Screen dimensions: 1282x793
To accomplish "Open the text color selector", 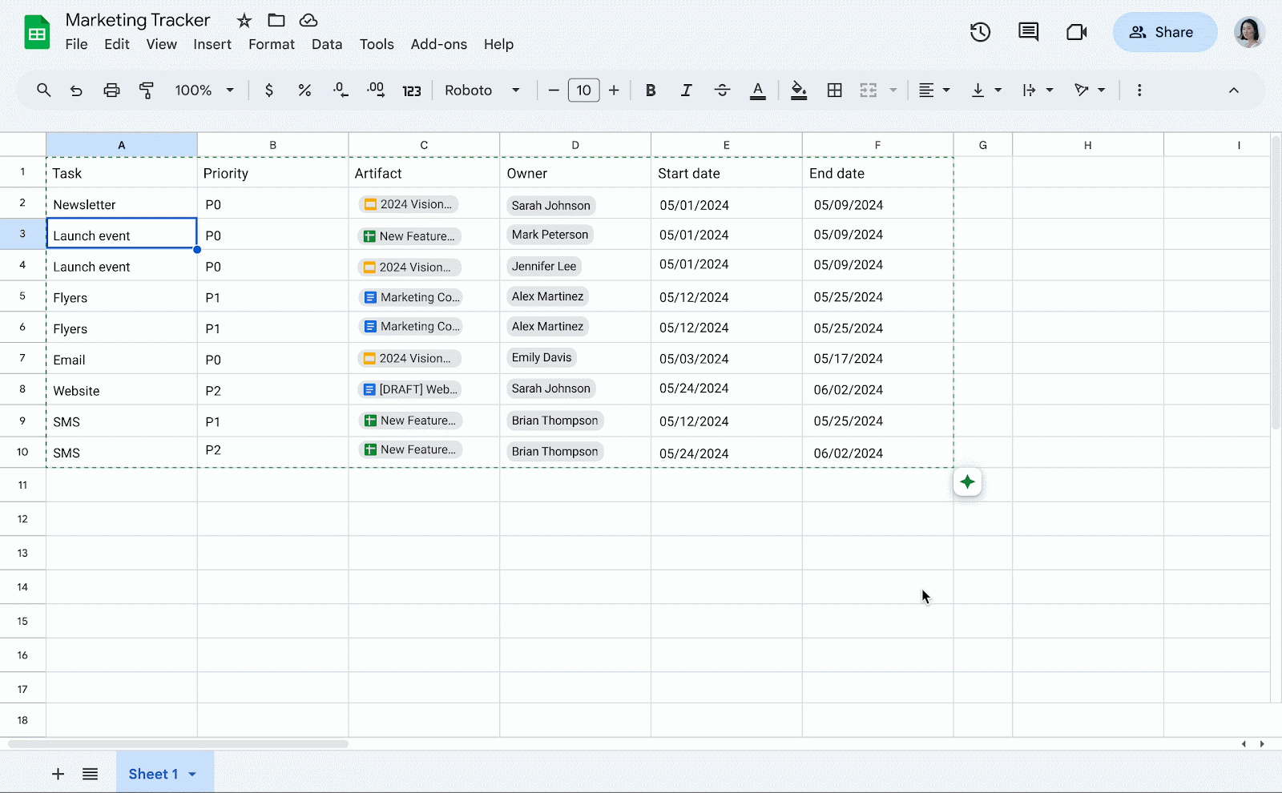I will point(757,90).
